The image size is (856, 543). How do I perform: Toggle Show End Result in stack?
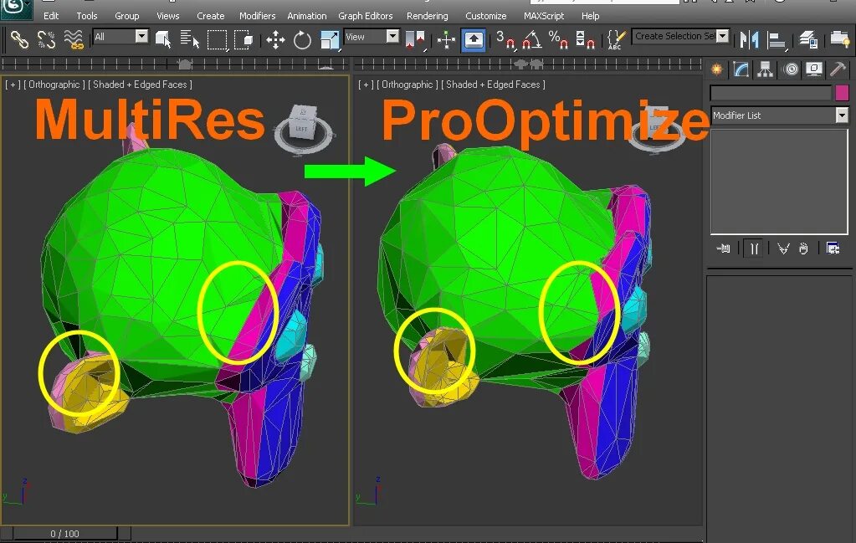point(754,248)
